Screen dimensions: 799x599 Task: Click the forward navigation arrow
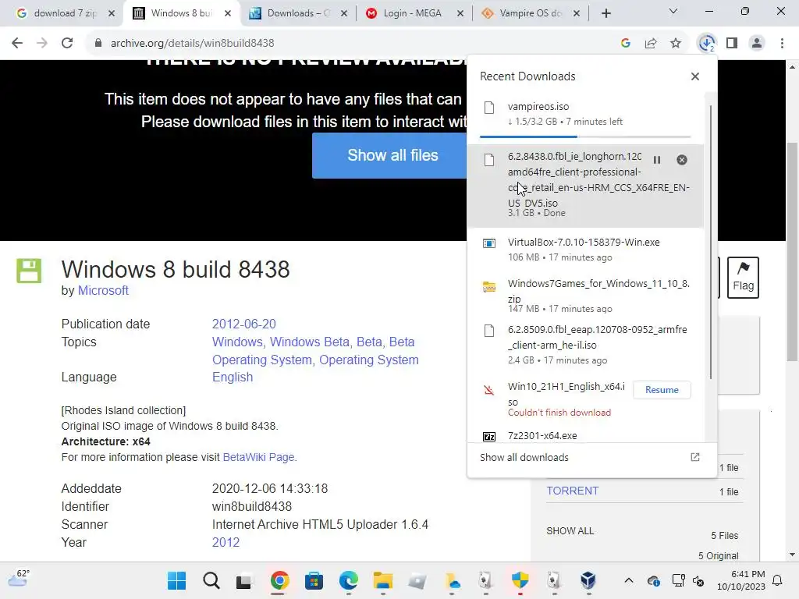pyautogui.click(x=42, y=44)
